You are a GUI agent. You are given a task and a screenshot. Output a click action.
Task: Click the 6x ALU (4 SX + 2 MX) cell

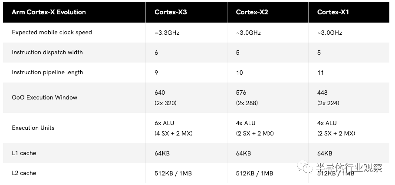pyautogui.click(x=174, y=128)
